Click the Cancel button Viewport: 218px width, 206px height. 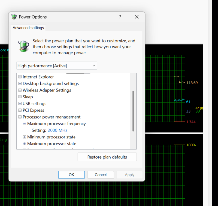[101, 175]
